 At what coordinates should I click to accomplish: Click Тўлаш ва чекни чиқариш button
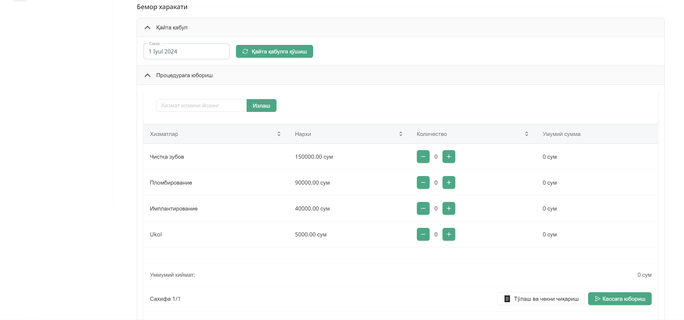[541, 299]
